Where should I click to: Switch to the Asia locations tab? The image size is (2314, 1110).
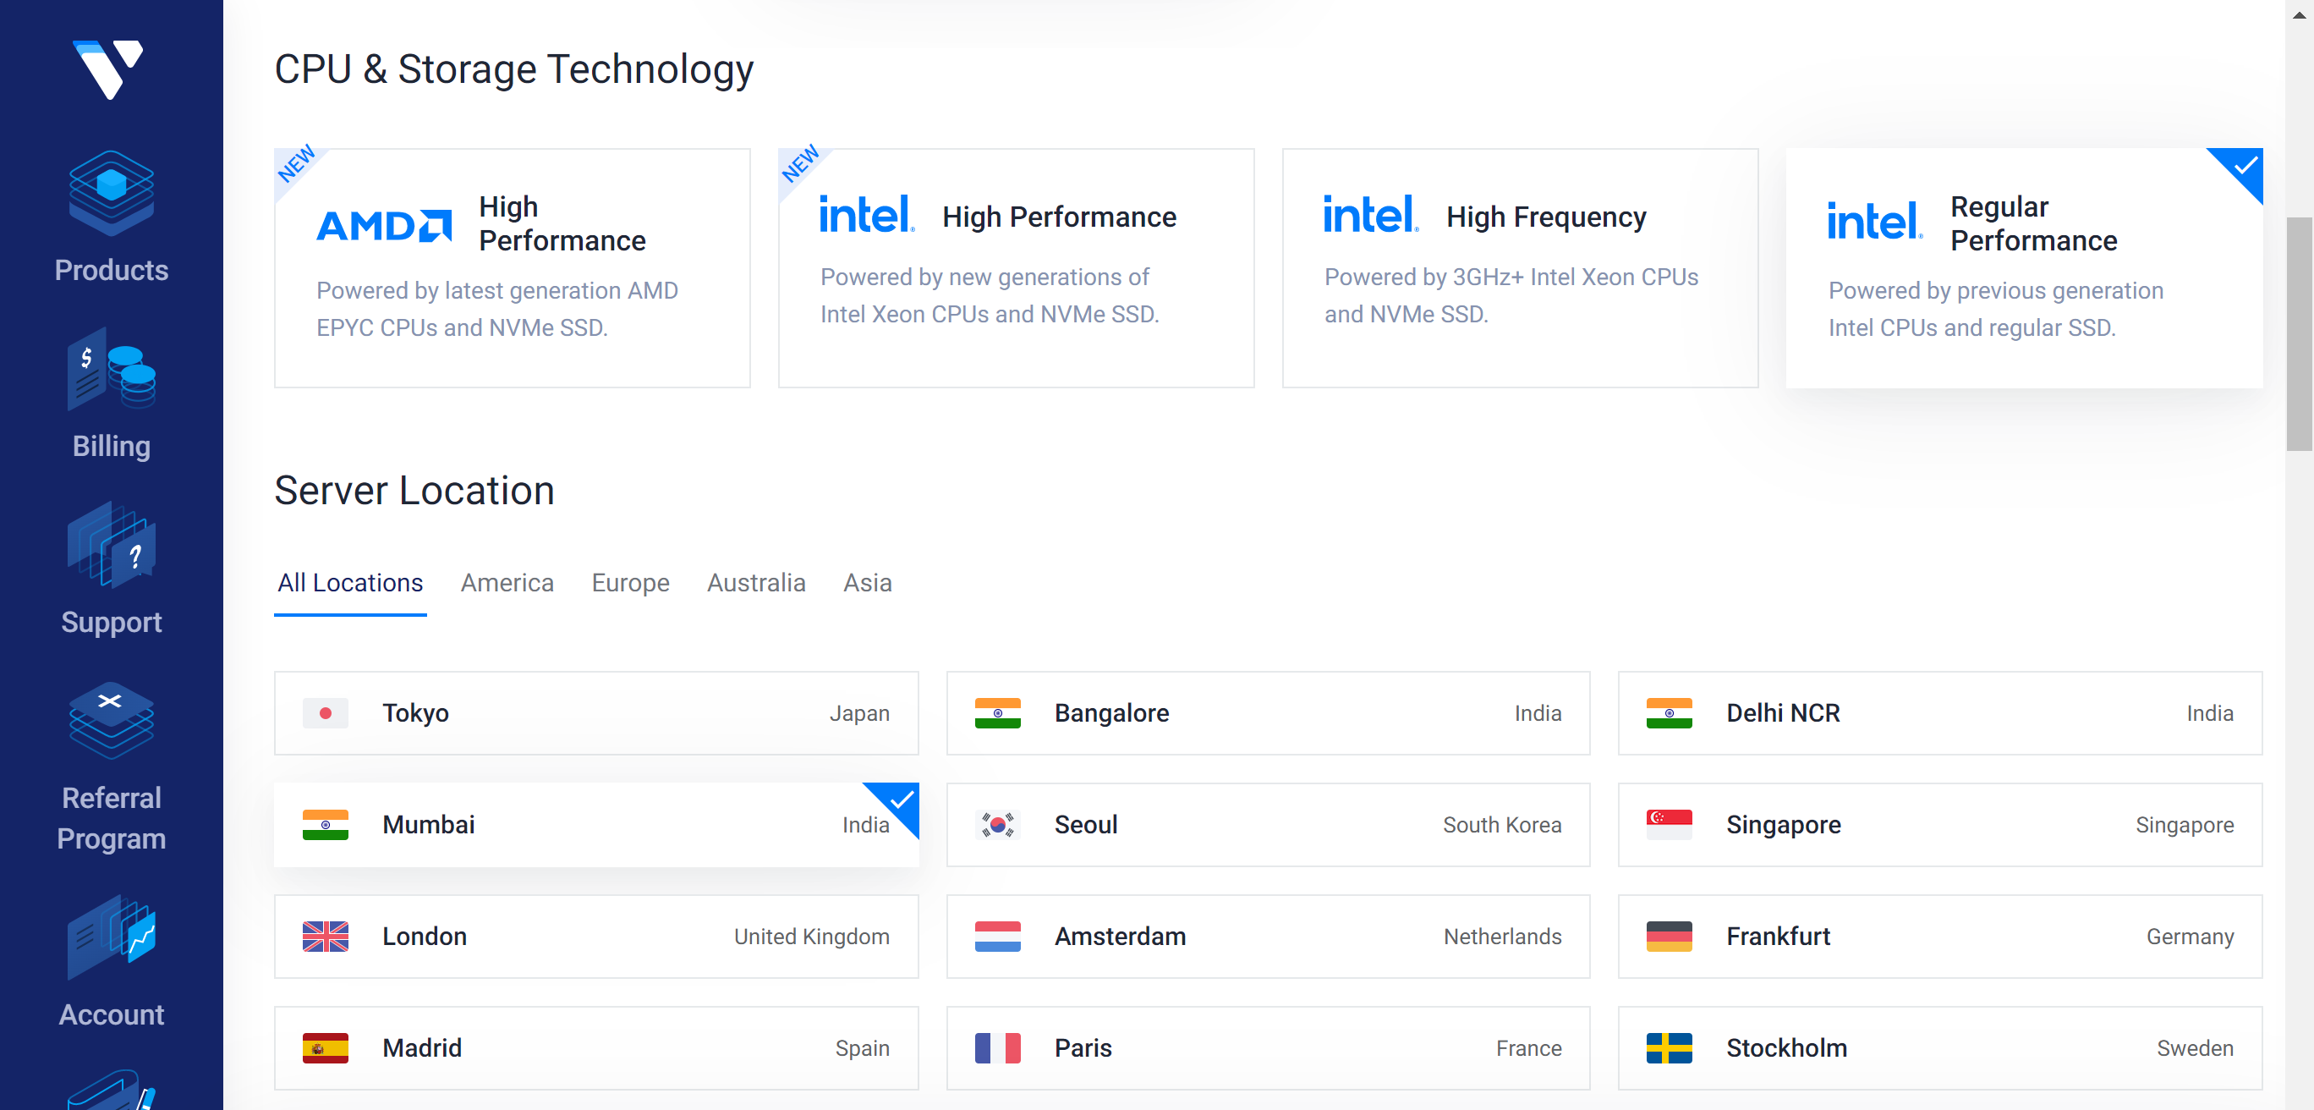(x=867, y=582)
